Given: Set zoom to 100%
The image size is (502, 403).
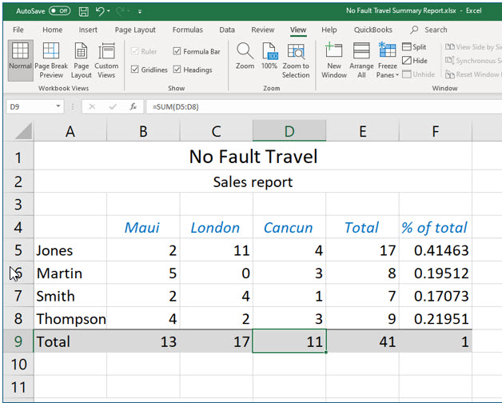Looking at the screenshot, I should click(x=269, y=56).
